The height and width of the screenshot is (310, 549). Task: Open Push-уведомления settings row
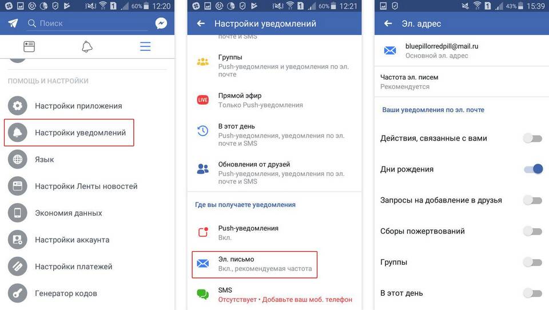pos(274,233)
